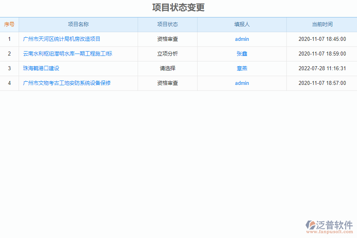
Task: View 张鑫's user details
Action: [242, 54]
